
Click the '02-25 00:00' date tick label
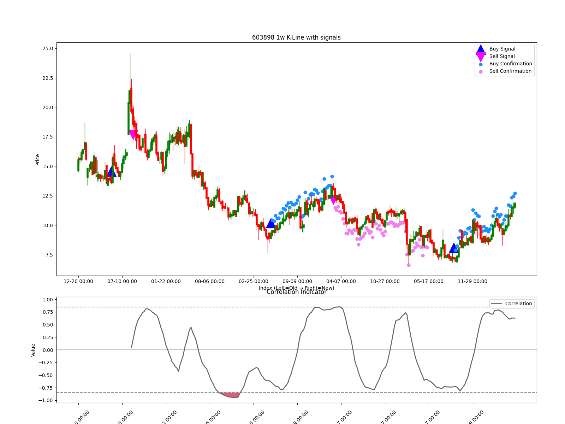point(254,281)
